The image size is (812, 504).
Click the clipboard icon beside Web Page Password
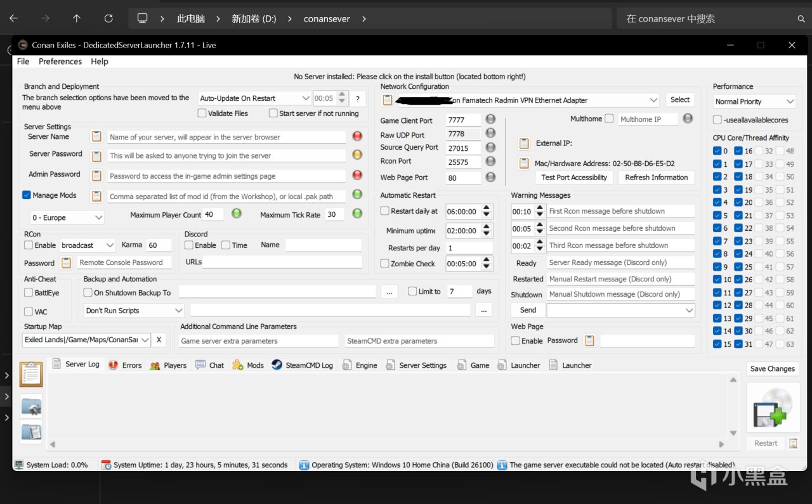[589, 340]
